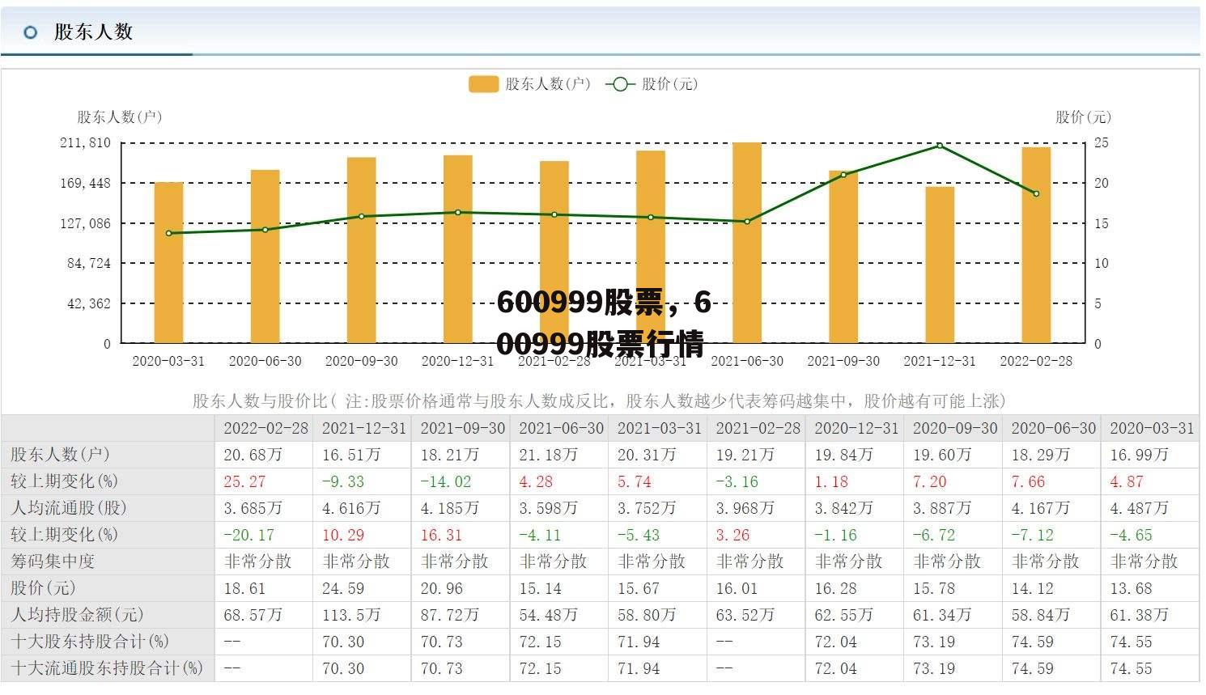The height and width of the screenshot is (695, 1206).
Task: Select the 61.38万 holding amount cell
Action: [1139, 615]
